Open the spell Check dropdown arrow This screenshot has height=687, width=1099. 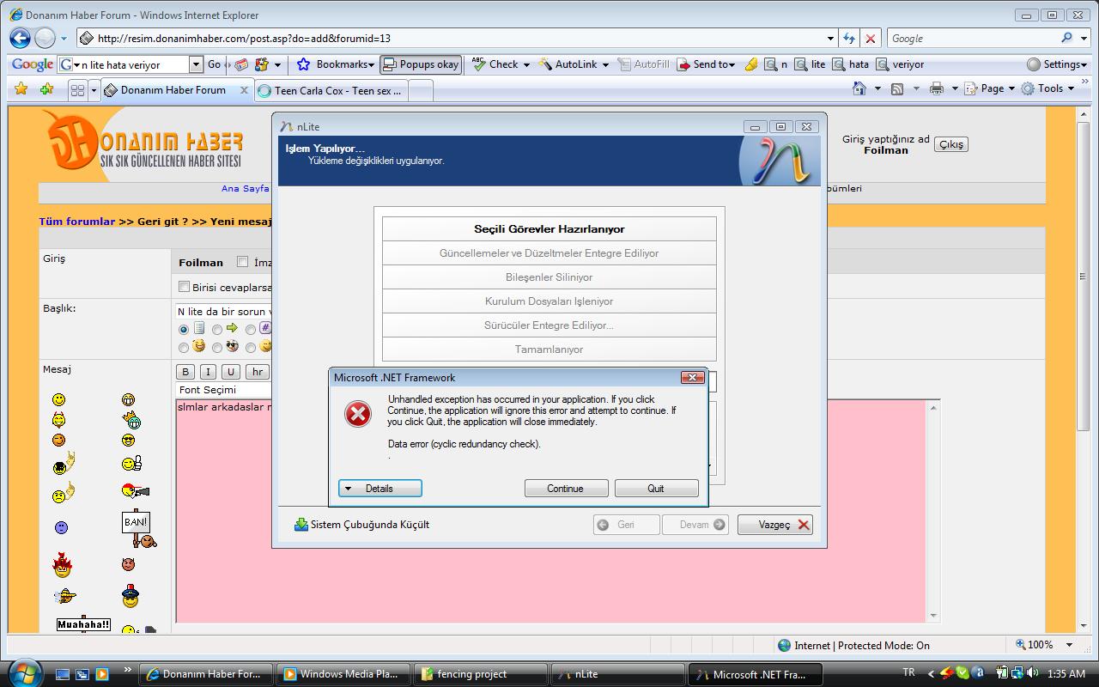526,64
